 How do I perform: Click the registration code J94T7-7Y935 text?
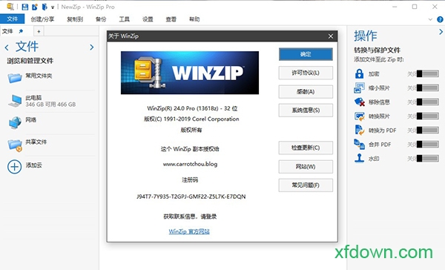coord(191,197)
